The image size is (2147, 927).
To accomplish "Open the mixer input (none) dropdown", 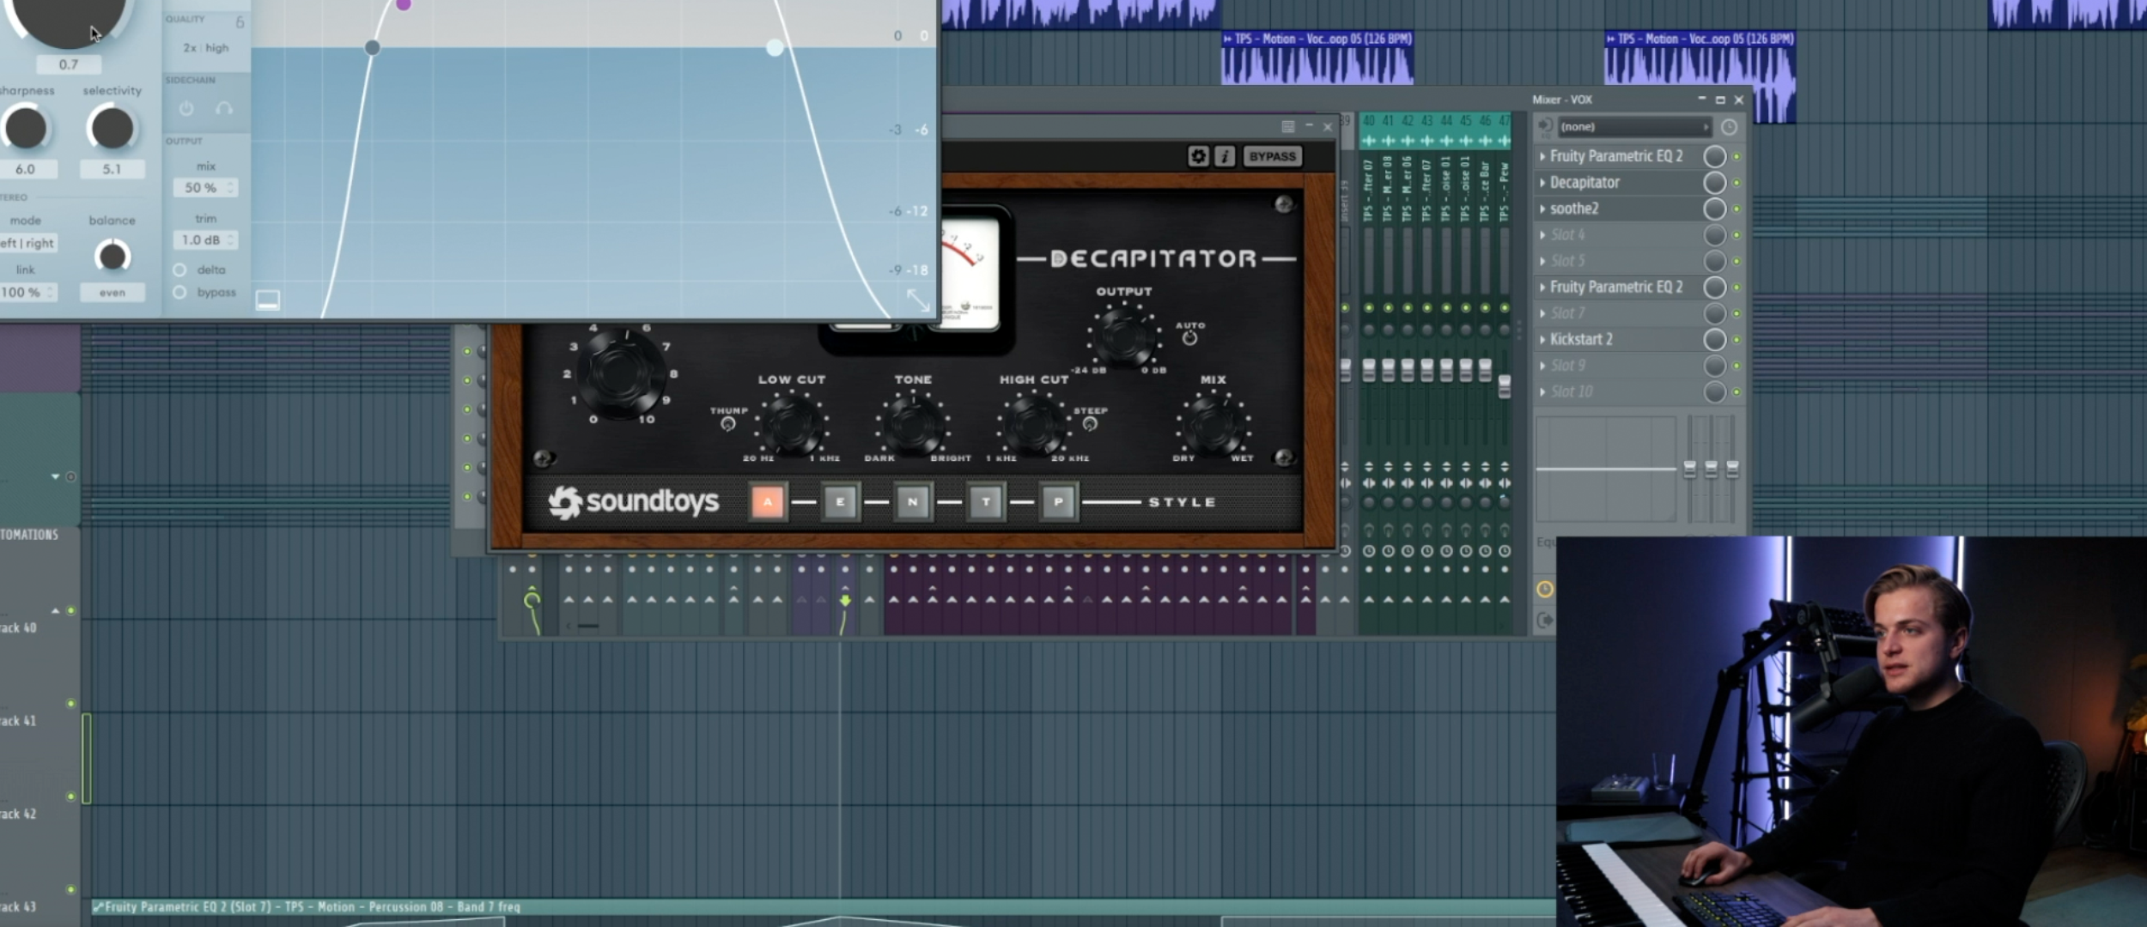I will point(1633,127).
